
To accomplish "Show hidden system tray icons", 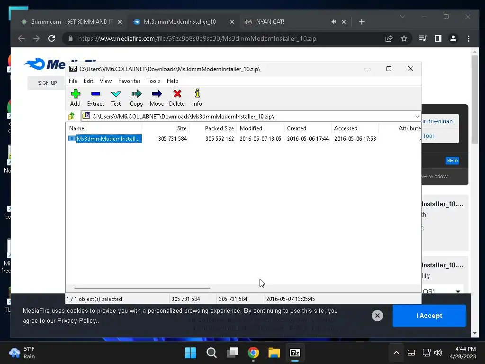I will point(396,353).
